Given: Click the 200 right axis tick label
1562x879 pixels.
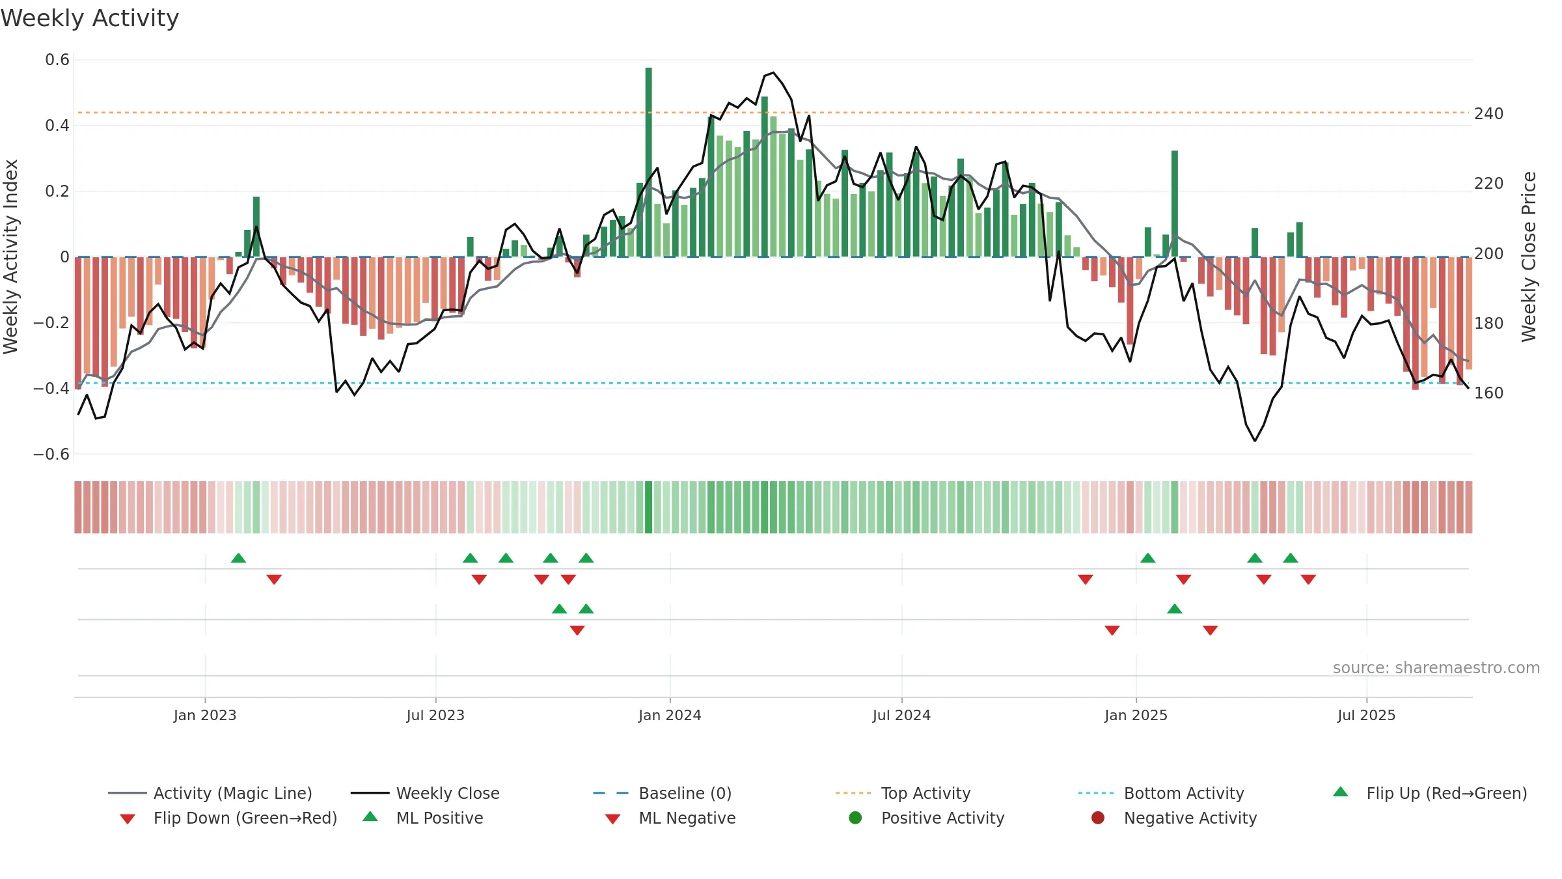Looking at the screenshot, I should point(1489,253).
